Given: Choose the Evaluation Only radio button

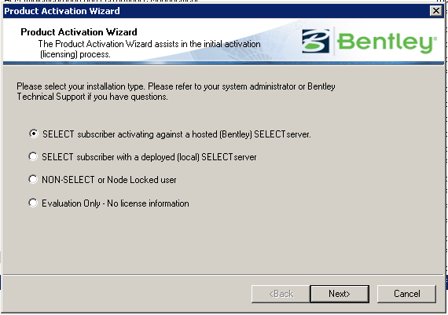Looking at the screenshot, I should (33, 203).
